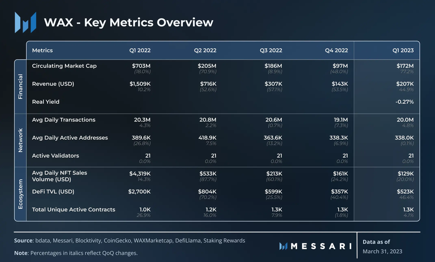Click the '$1,509K' revenue value
The width and height of the screenshot is (435, 262).
click(140, 84)
